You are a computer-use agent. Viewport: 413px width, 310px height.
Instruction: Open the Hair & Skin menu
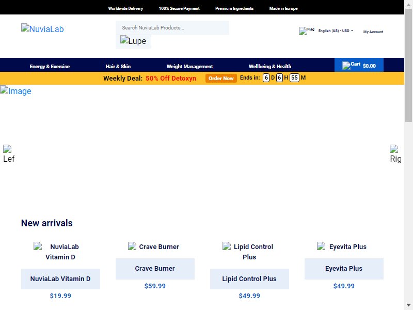coord(118,67)
